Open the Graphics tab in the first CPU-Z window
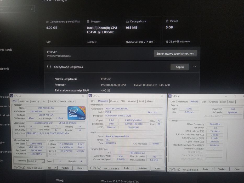 [54, 101]
